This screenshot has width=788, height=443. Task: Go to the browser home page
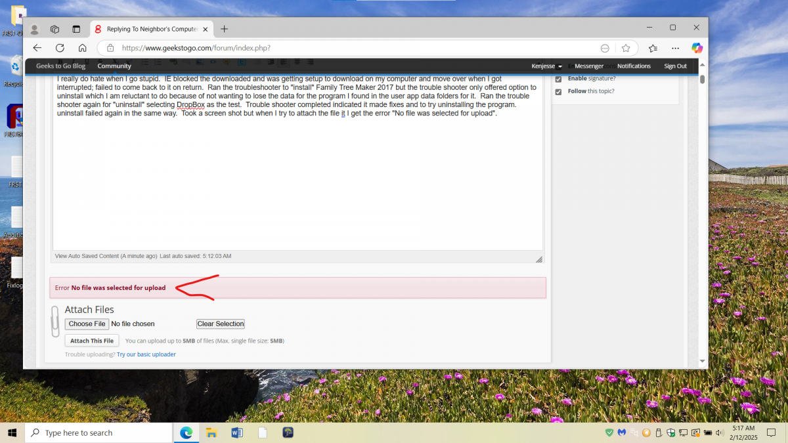click(82, 48)
